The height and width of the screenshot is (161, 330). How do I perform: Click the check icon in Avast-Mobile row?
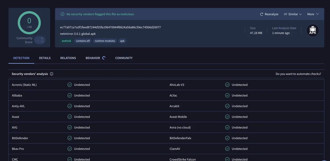tap(227, 117)
